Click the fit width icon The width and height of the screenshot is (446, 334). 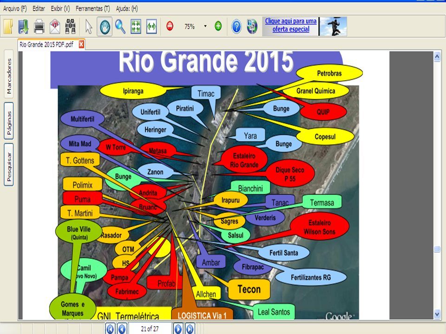(x=151, y=26)
